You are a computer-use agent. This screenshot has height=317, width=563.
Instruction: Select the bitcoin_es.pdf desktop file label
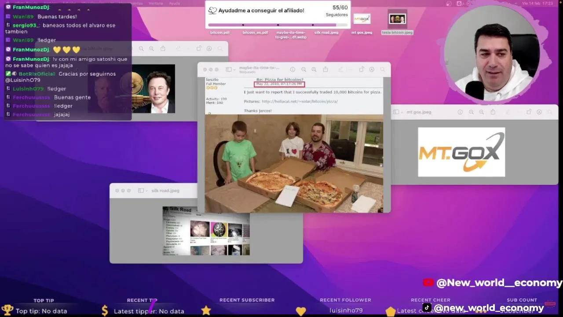coord(255,33)
